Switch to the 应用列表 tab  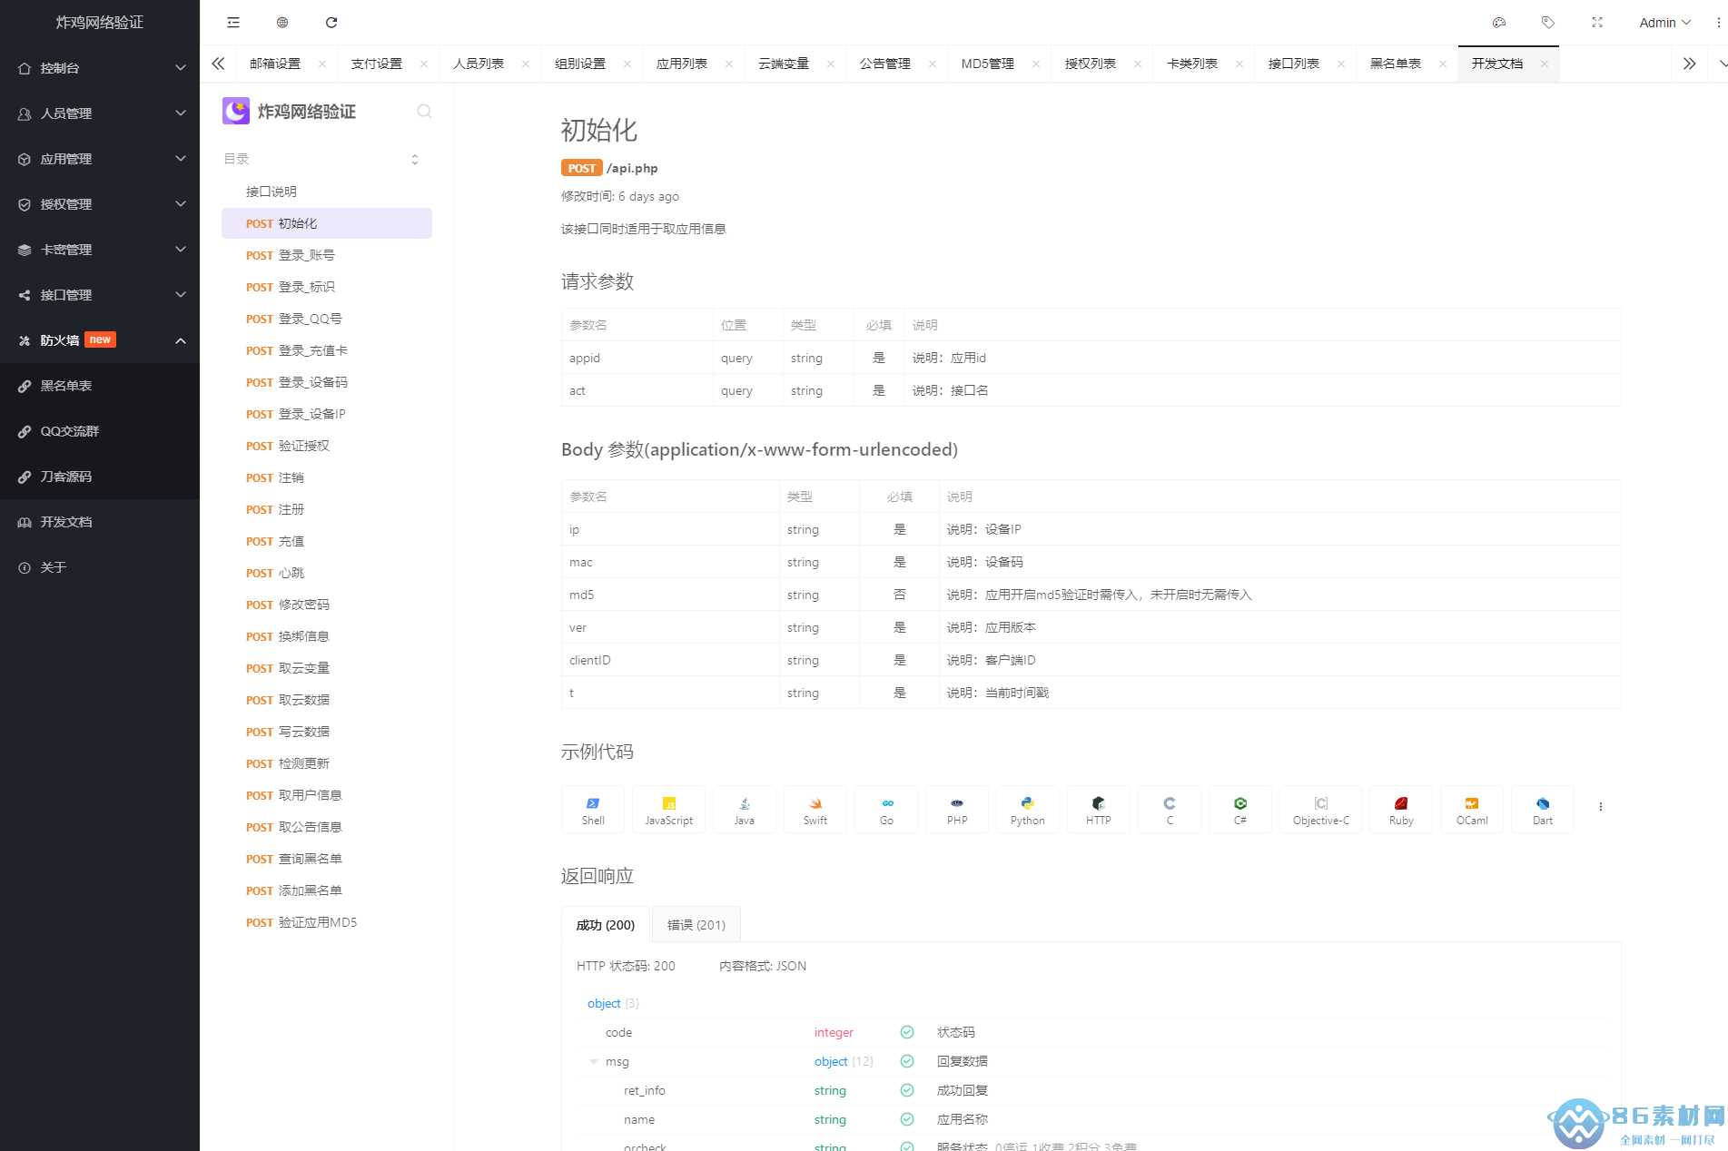tap(682, 64)
